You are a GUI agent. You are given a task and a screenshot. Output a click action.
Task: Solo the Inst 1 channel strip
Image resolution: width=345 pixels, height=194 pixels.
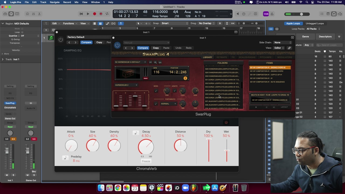click(13, 175)
